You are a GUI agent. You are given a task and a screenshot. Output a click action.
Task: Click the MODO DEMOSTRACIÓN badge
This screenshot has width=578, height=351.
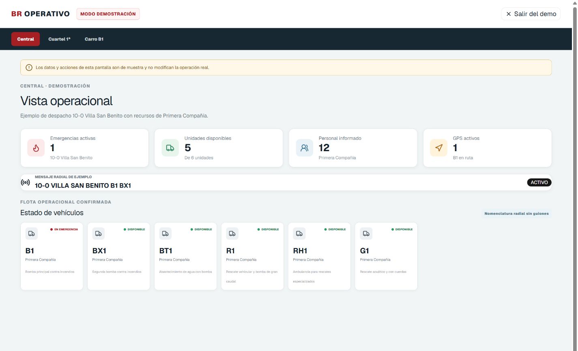click(x=108, y=14)
